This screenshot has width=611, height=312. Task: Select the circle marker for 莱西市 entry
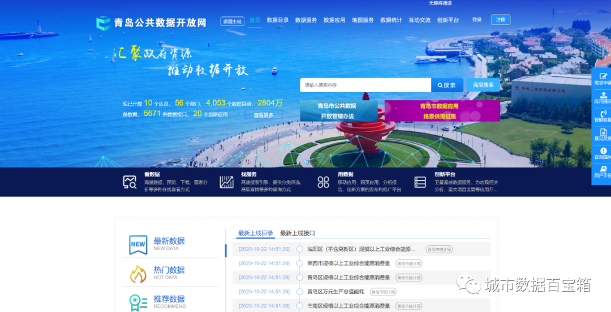[x=300, y=263]
